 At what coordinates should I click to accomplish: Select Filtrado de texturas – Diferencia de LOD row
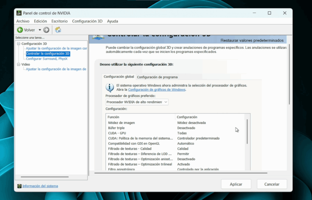[x=176, y=154]
